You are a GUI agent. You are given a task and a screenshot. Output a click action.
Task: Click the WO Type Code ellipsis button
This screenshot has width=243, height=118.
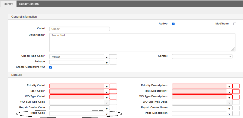(114, 97)
